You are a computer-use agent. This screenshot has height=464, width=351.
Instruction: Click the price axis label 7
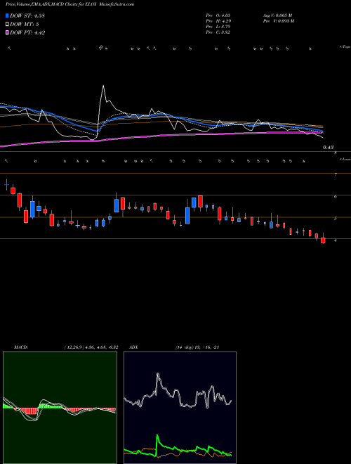[336, 175]
